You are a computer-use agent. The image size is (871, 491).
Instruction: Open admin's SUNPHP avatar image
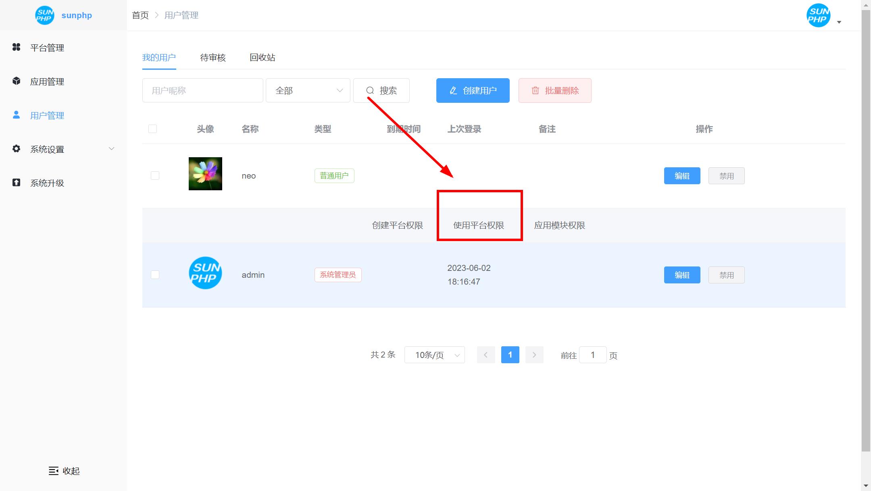[205, 273]
